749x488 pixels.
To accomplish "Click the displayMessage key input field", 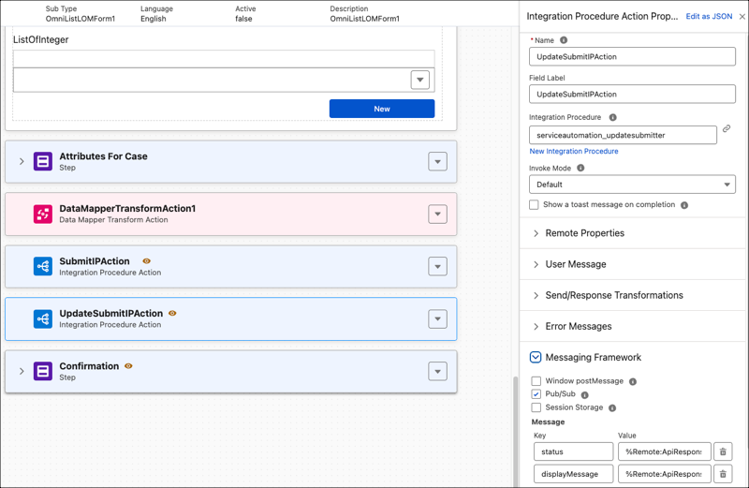I will tap(573, 474).
